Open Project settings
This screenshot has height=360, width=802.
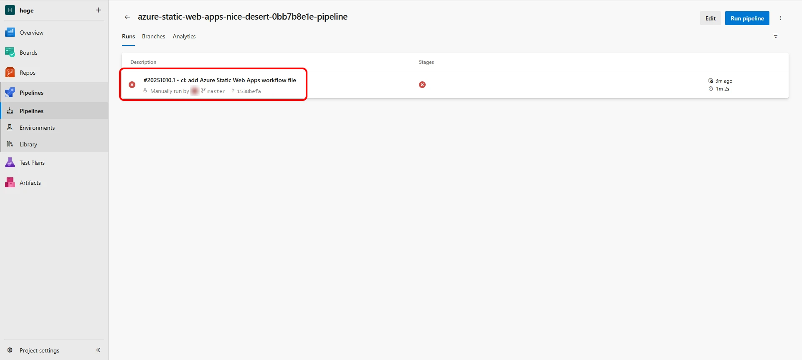[39, 350]
